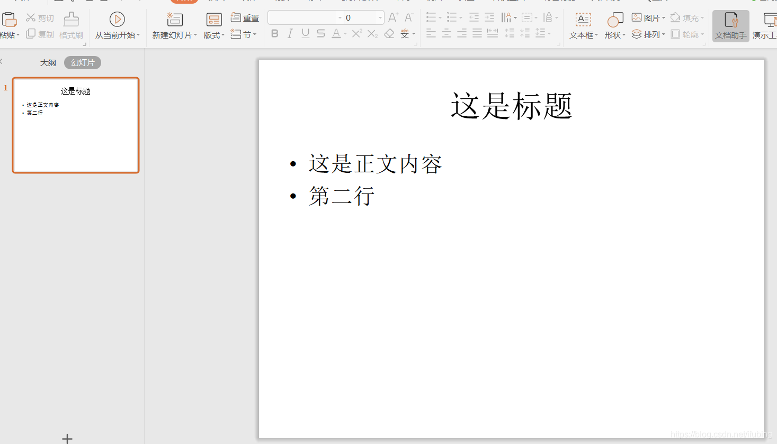Start slideshow with the 从当前开始 play icon
777x444 pixels.
117,20
